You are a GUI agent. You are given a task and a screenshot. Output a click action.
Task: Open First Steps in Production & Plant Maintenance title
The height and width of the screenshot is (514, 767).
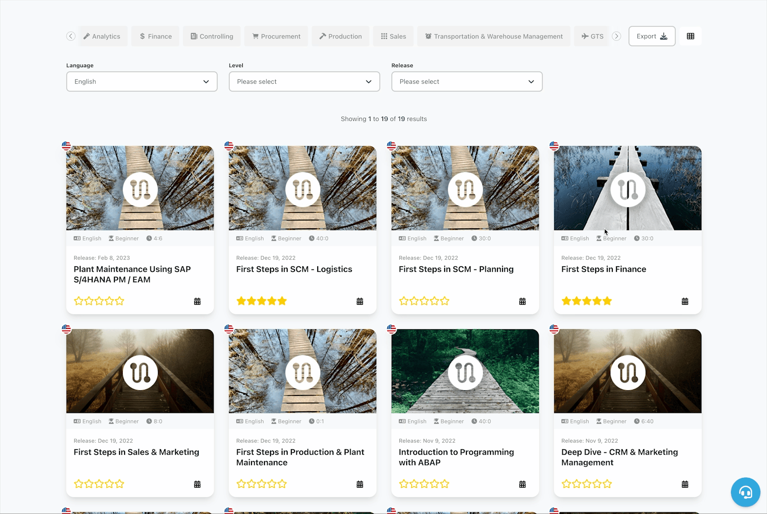(300, 458)
